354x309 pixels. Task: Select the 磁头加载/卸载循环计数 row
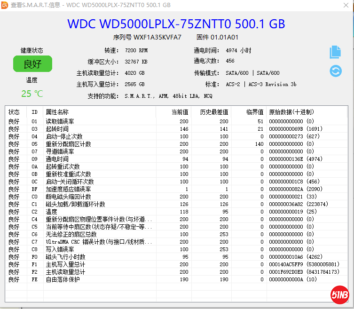click(75, 204)
